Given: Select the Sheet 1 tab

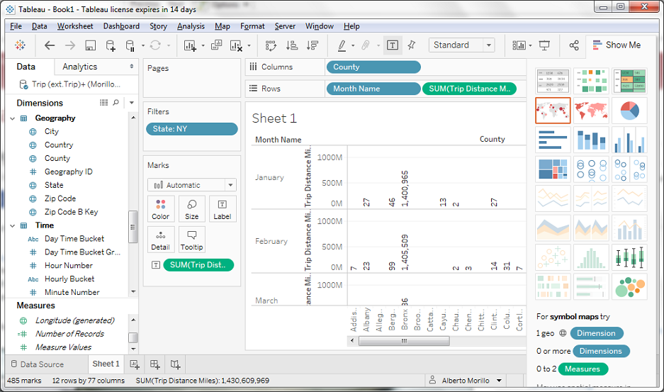Looking at the screenshot, I should pos(106,364).
